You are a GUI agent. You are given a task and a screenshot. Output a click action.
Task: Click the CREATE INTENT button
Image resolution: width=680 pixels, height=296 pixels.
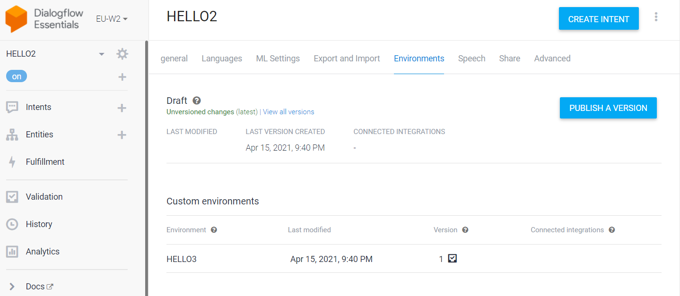point(598,19)
